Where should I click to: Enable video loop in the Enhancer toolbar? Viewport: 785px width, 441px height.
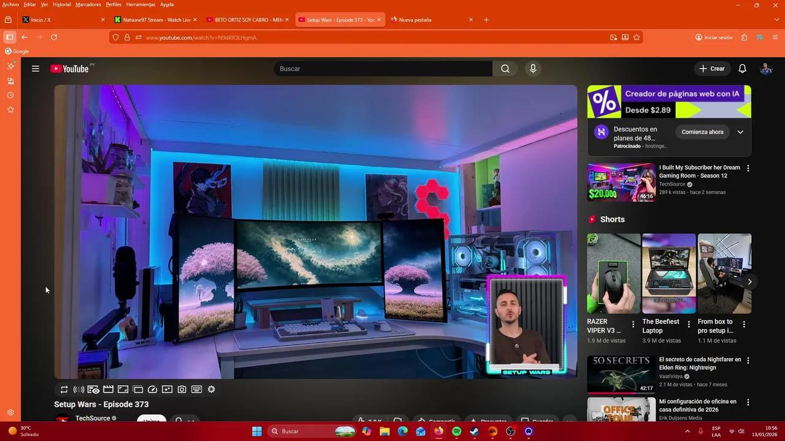[64, 389]
